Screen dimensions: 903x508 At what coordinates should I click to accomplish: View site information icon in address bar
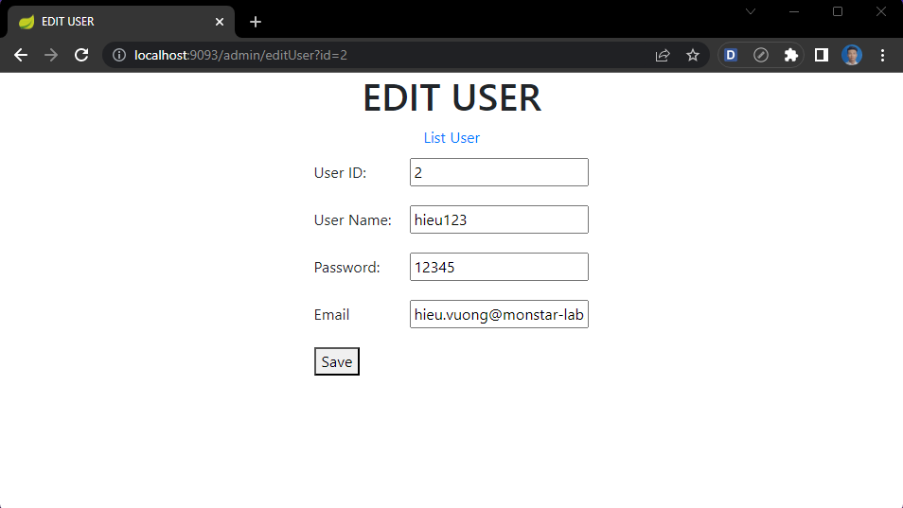pos(119,55)
